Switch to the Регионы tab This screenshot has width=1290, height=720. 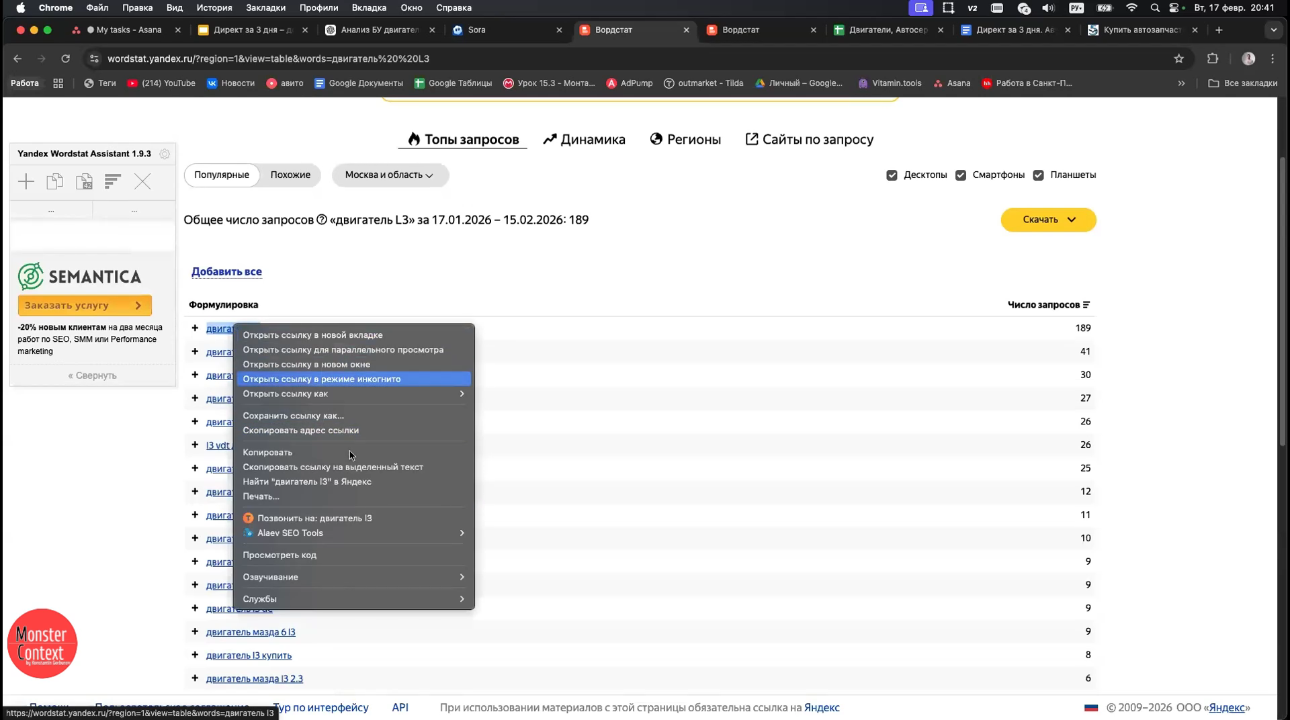(x=685, y=140)
